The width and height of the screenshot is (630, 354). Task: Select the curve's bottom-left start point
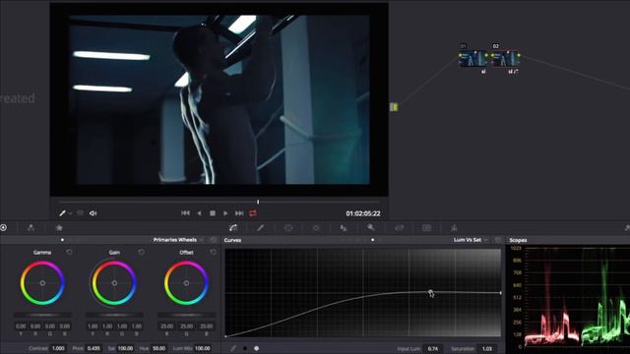pyautogui.click(x=225, y=336)
